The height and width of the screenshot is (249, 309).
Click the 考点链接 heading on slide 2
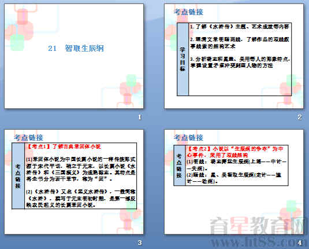(188, 12)
